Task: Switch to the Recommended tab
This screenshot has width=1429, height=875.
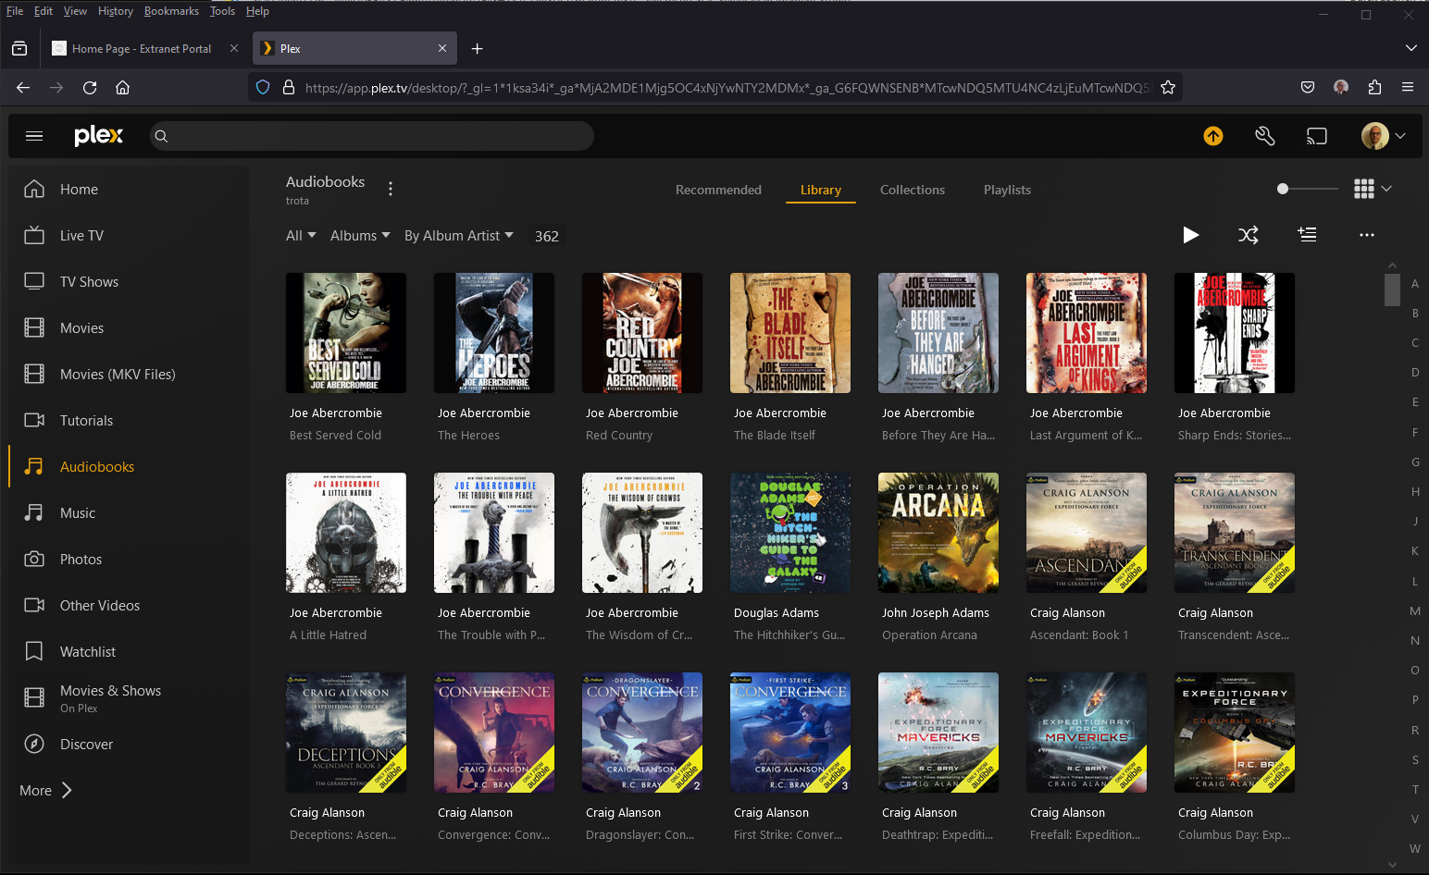Action: (718, 190)
